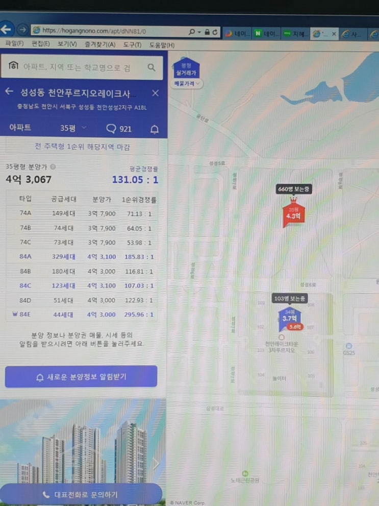Click the 천안레이크타운 3차푸르지오 map label
379x506 pixels.
[x=282, y=347]
